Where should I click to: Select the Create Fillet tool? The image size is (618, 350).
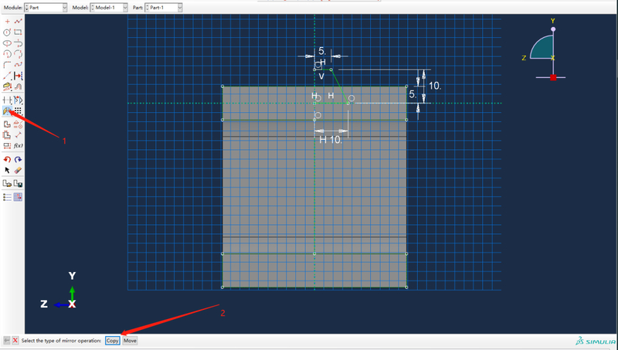[x=7, y=65]
